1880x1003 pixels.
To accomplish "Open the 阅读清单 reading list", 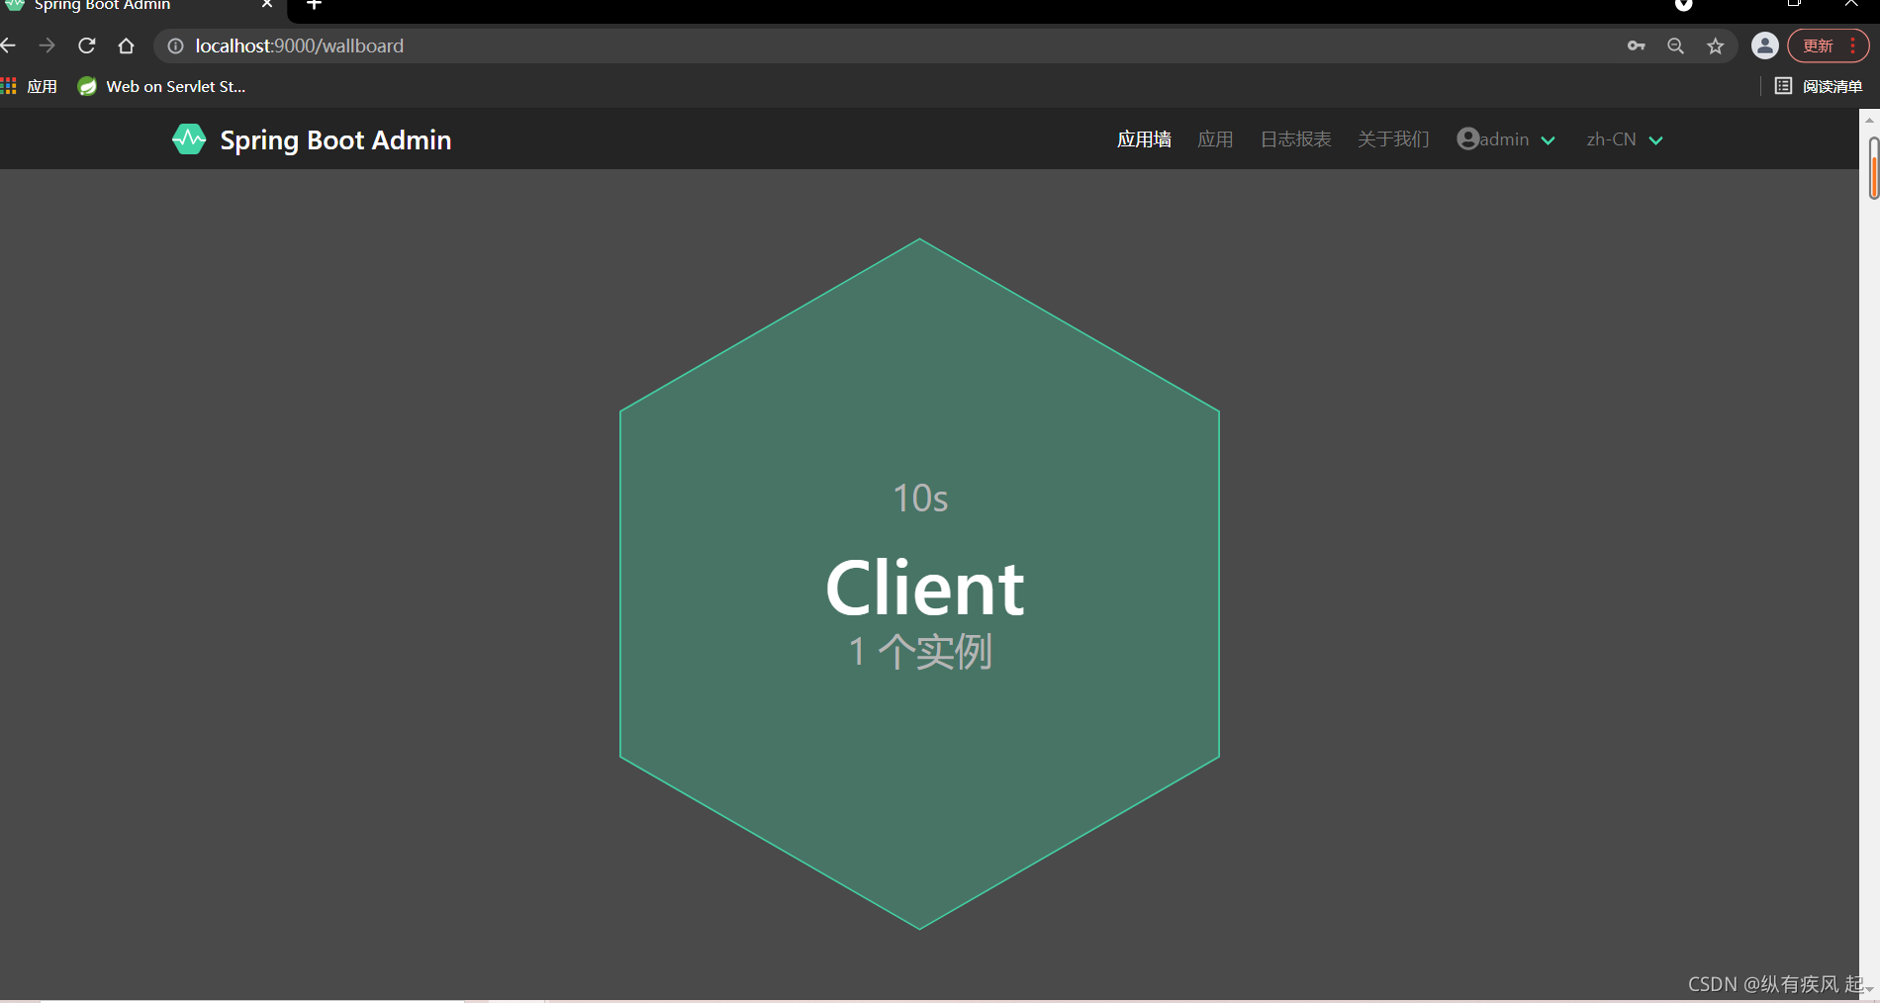I will click(1819, 87).
